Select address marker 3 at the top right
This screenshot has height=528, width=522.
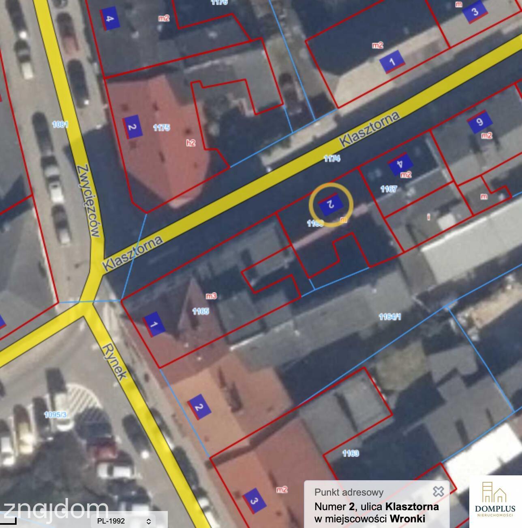point(475,12)
